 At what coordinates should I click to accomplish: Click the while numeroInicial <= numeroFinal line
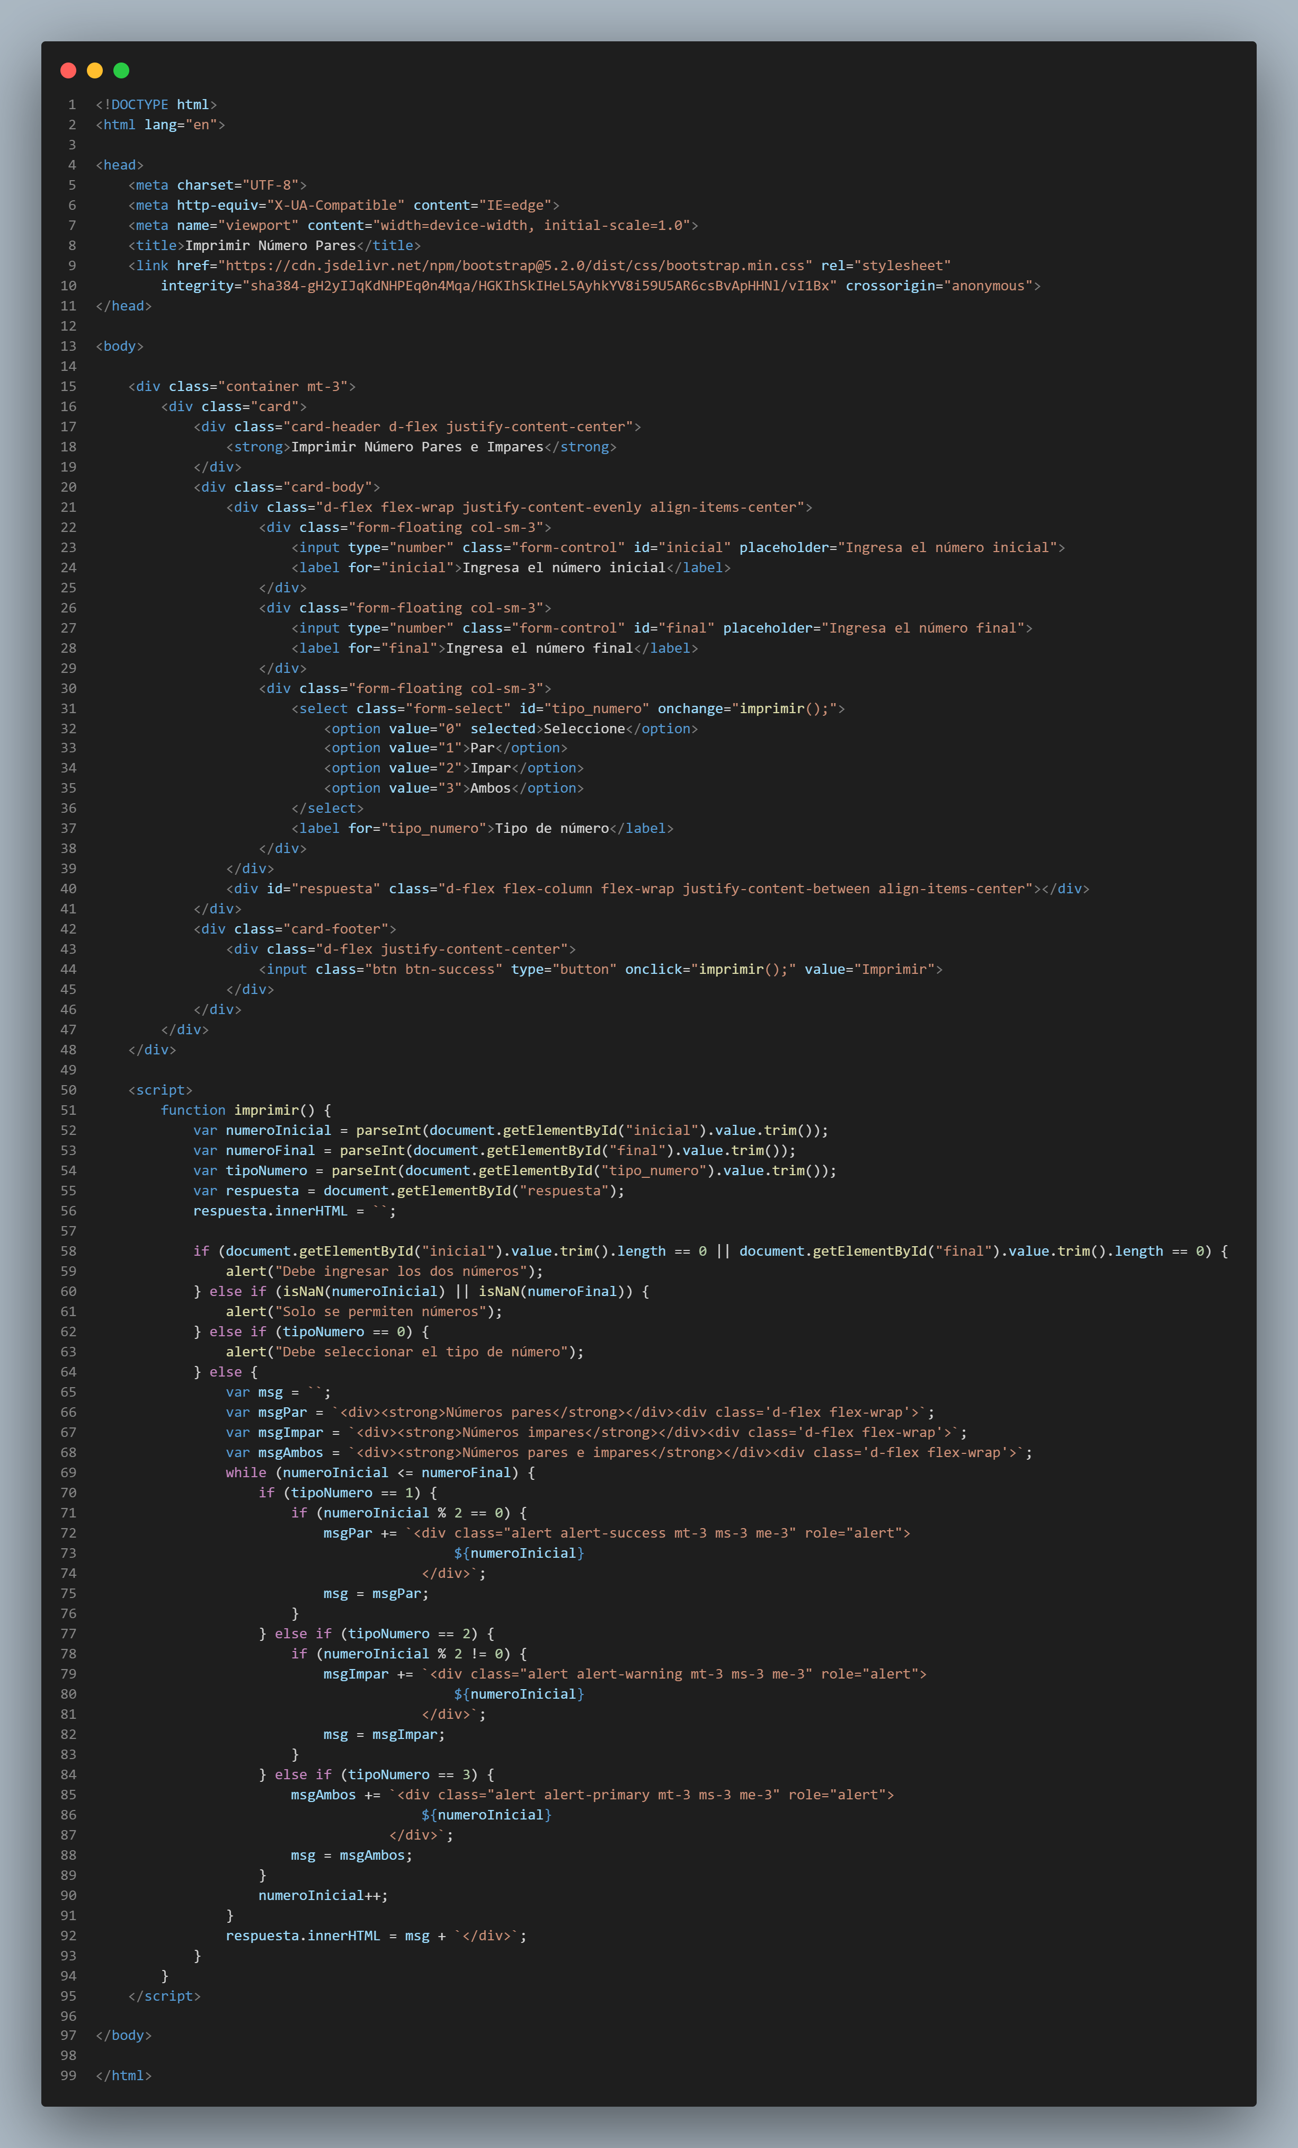click(380, 1472)
